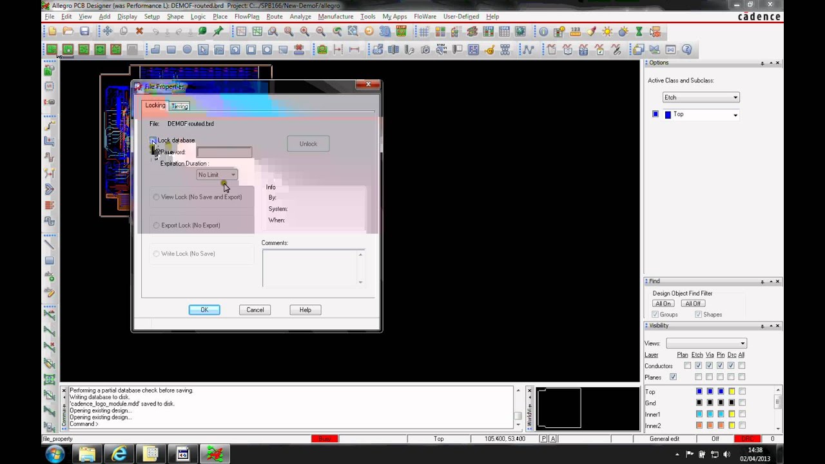Click the camera snapshot icon
Image resolution: width=825 pixels, height=464 pixels.
[x=425, y=50]
